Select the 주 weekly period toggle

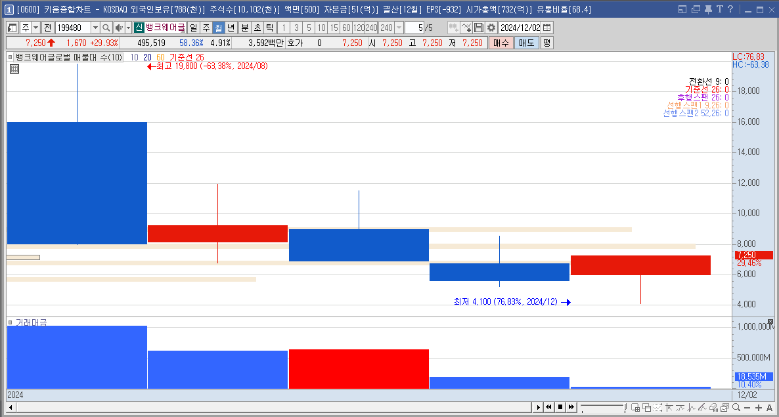[x=205, y=28]
